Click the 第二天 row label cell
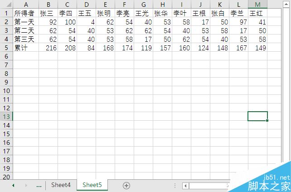Screen dimensions: 291x192 click(26, 30)
